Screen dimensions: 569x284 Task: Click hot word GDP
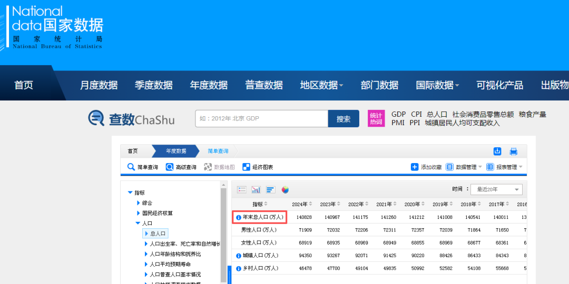[x=398, y=115]
